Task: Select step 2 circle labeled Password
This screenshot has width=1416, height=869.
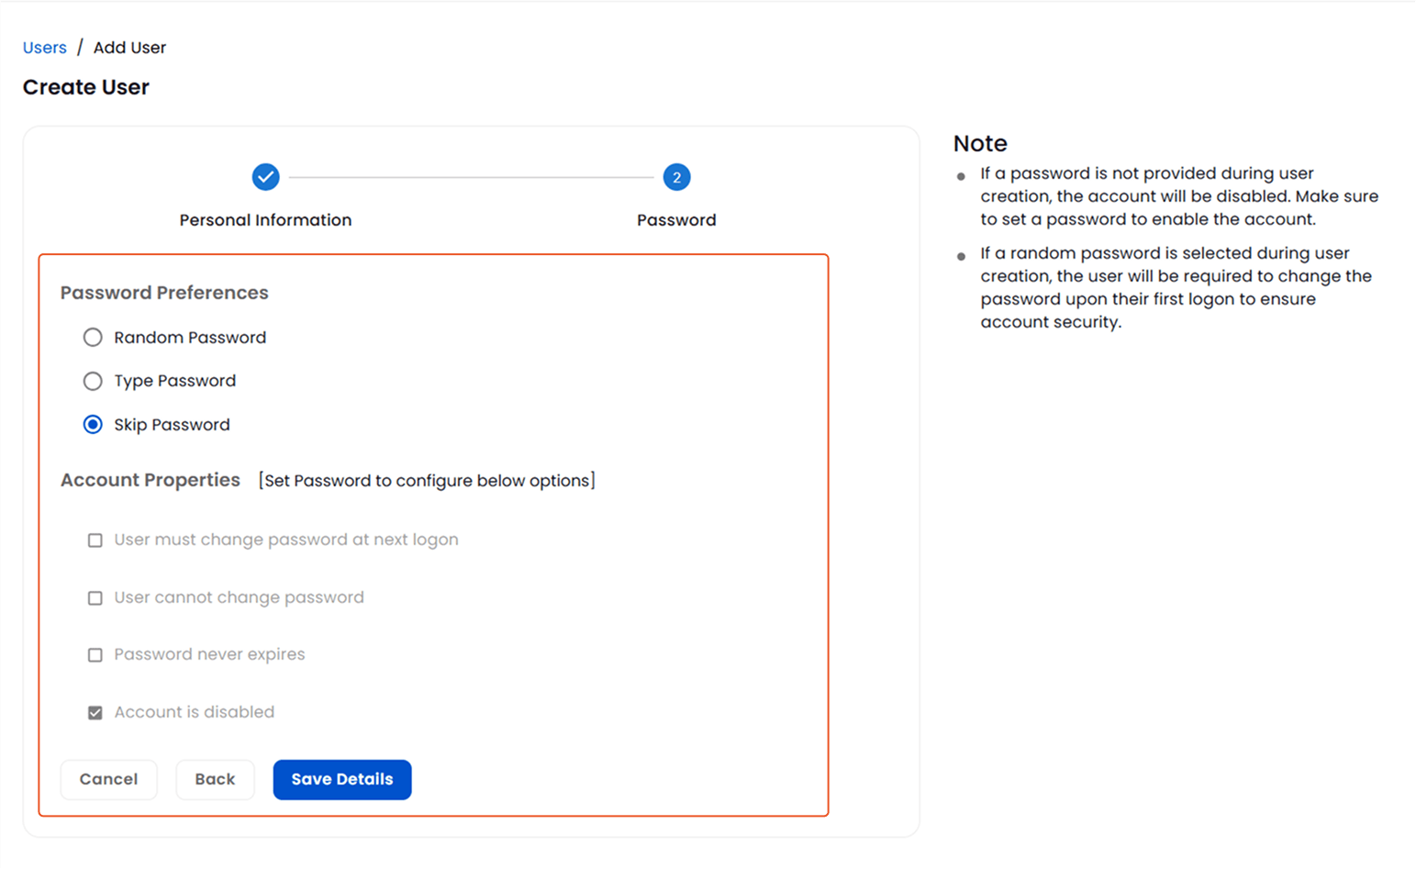Action: pyautogui.click(x=676, y=176)
